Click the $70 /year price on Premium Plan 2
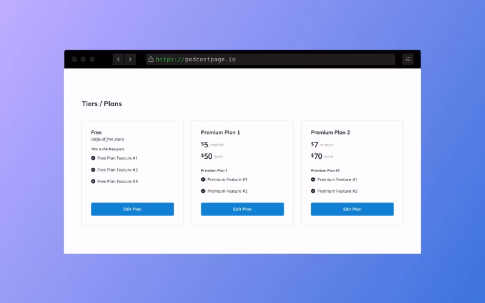 (322, 156)
